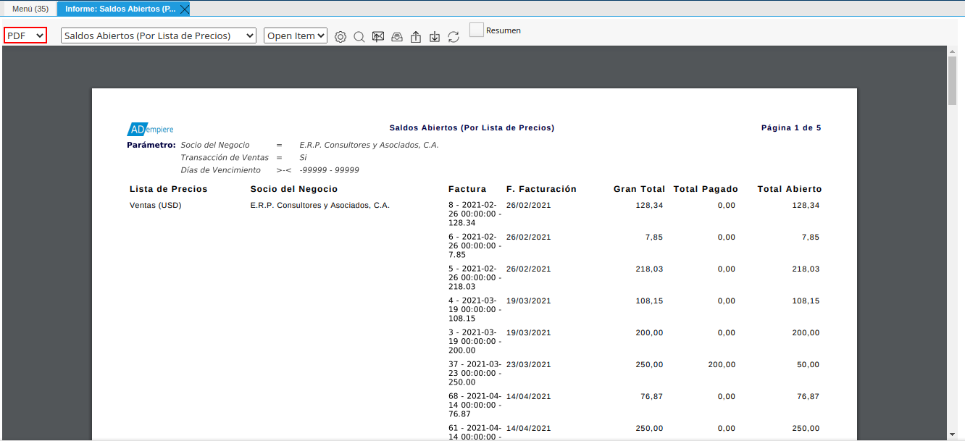Image resolution: width=965 pixels, height=441 pixels.
Task: Click the Factura column header
Action: [467, 189]
